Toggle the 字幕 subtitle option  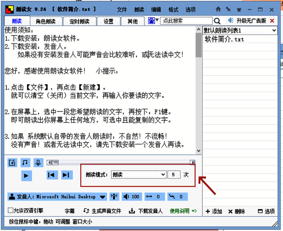pos(70,210)
